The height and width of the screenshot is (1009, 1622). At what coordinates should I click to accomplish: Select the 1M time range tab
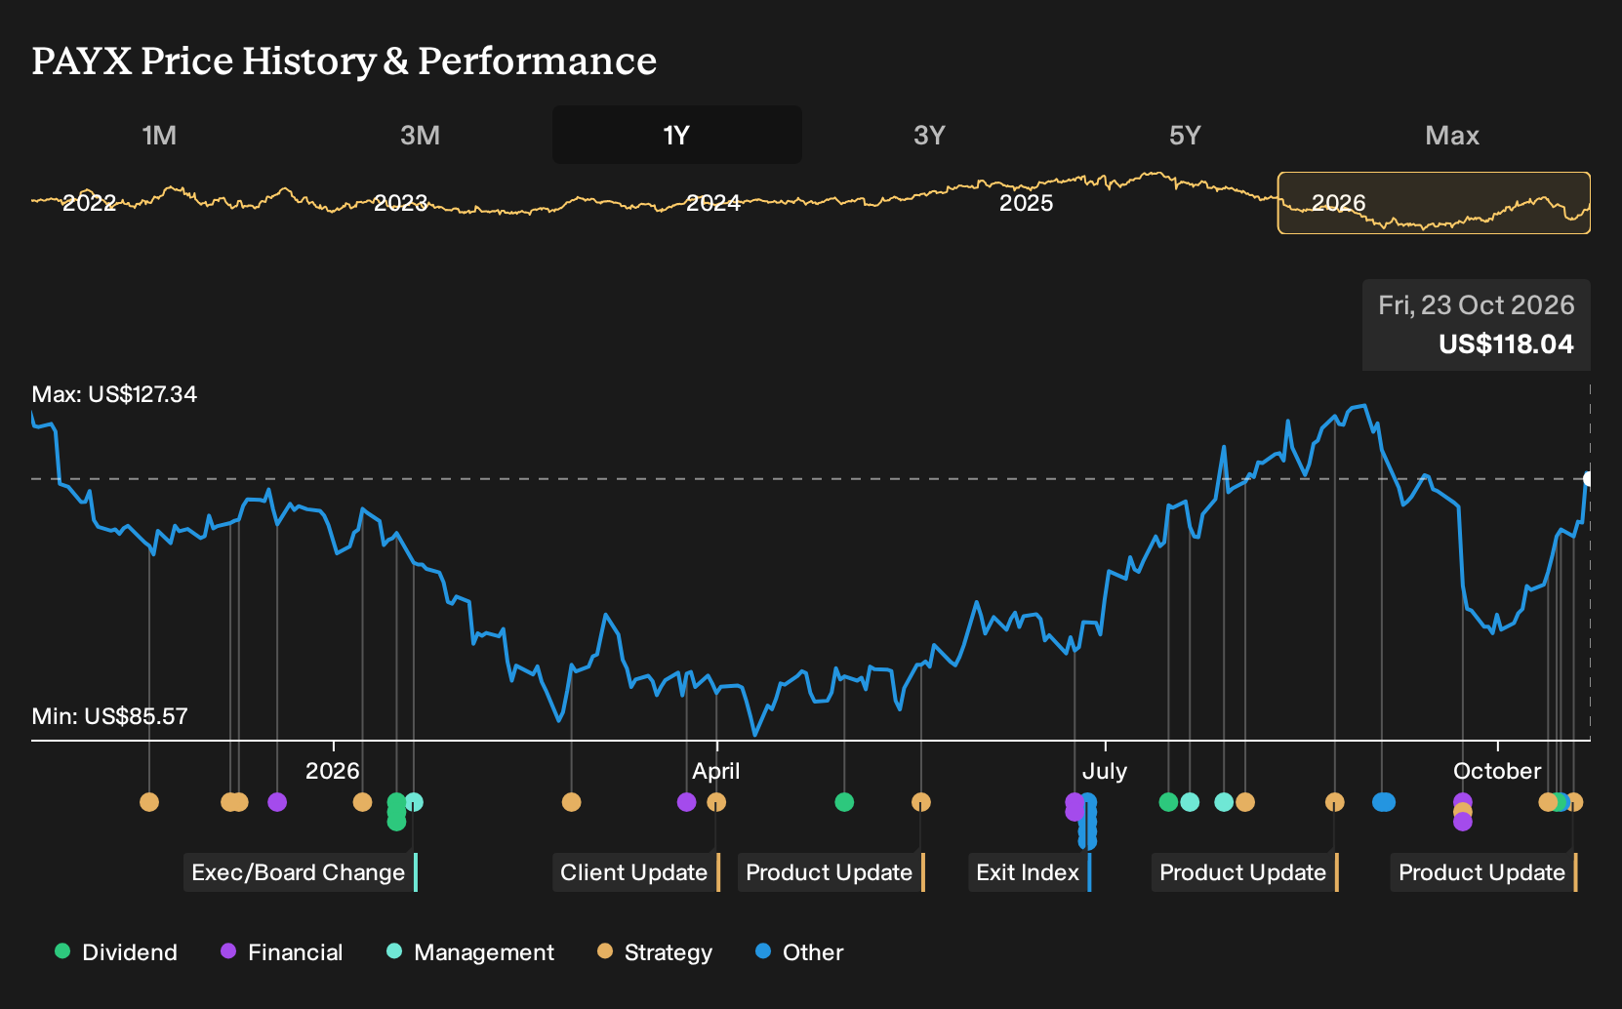tap(159, 135)
